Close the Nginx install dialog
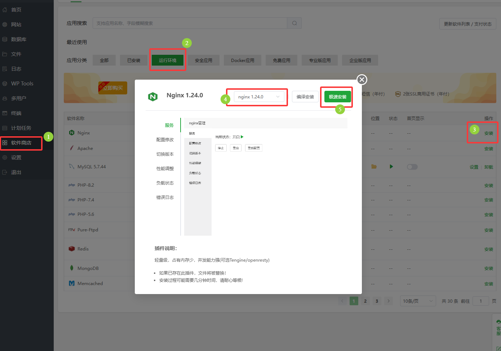The width and height of the screenshot is (501, 351). pos(362,80)
